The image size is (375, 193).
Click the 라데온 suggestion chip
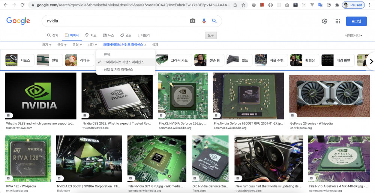[79, 60]
